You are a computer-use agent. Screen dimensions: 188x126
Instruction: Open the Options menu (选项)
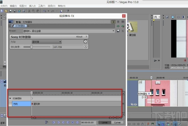click(x=51, y=6)
